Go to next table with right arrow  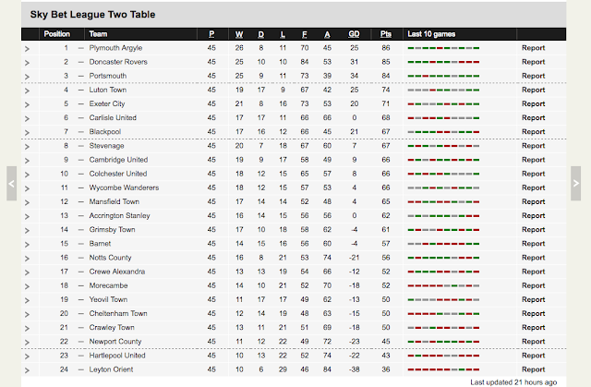tap(575, 184)
